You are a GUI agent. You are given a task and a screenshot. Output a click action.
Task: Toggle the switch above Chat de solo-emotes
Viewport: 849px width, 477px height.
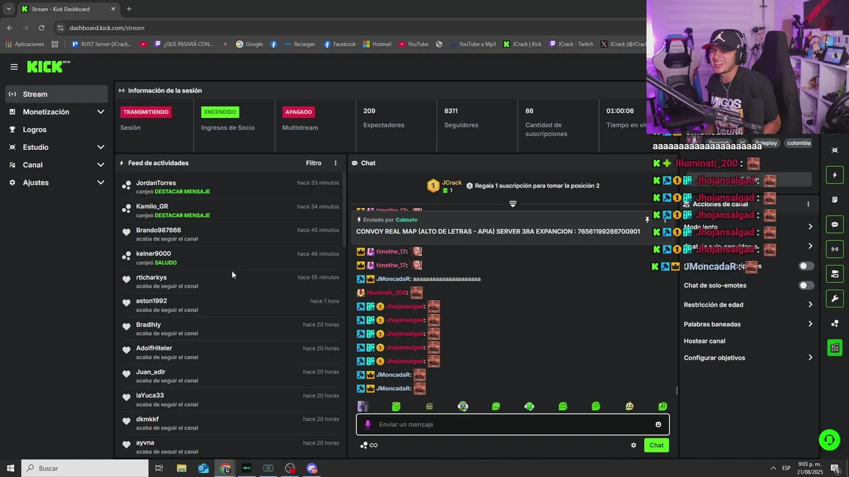pos(806,266)
